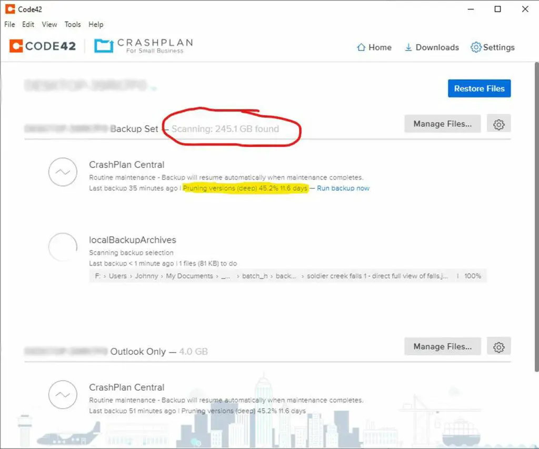Minimize the Code42 window
Image resolution: width=539 pixels, height=449 pixels.
point(471,9)
